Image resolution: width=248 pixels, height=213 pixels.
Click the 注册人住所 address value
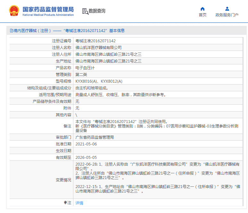tap(108, 54)
